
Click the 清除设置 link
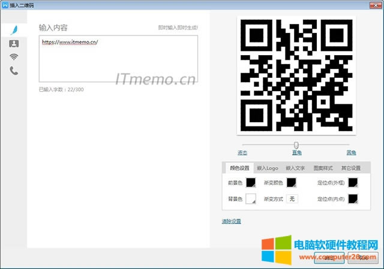tap(231, 221)
